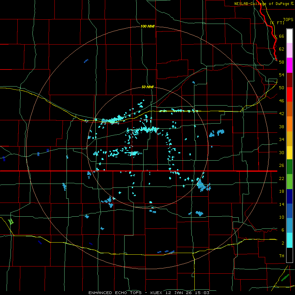
Task: Select the bright orange legend swatch
Action: tap(289, 124)
